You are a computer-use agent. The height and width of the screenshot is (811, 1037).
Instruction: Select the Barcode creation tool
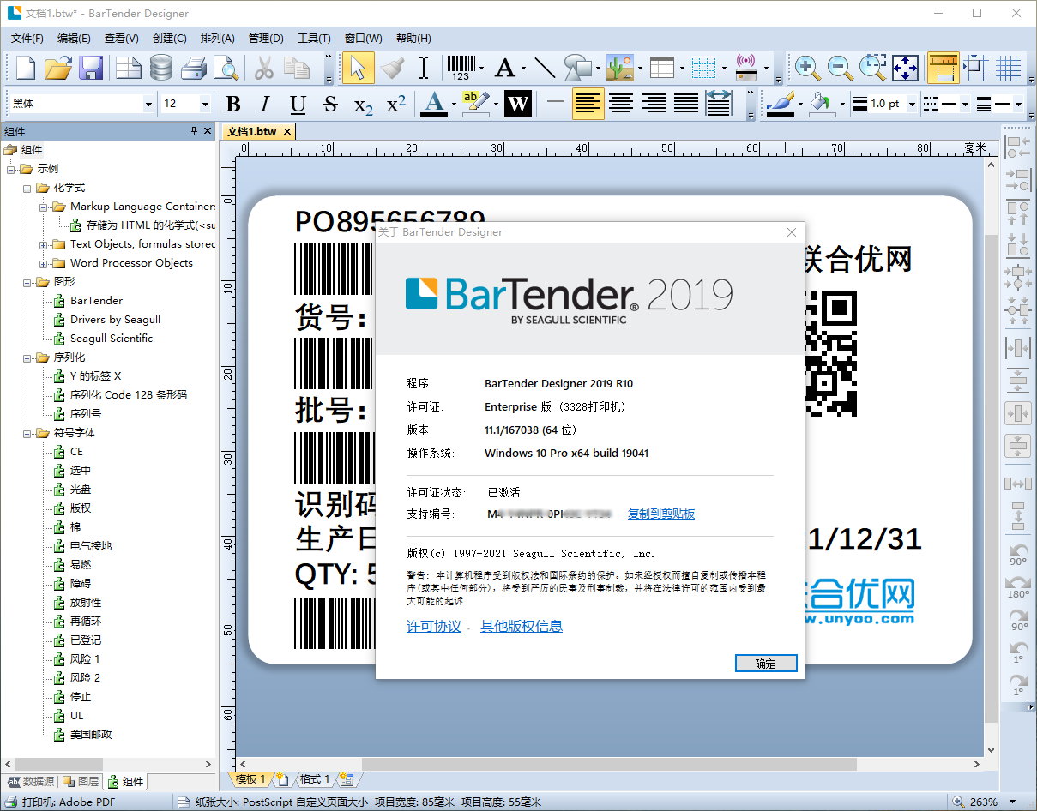461,68
